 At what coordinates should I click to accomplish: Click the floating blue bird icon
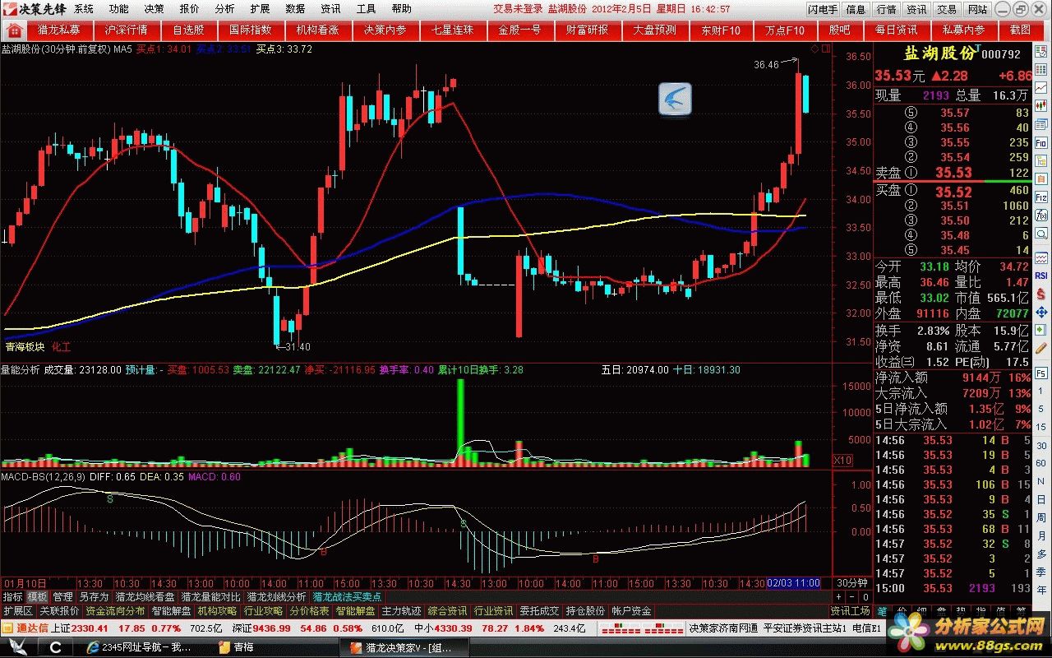tap(675, 99)
